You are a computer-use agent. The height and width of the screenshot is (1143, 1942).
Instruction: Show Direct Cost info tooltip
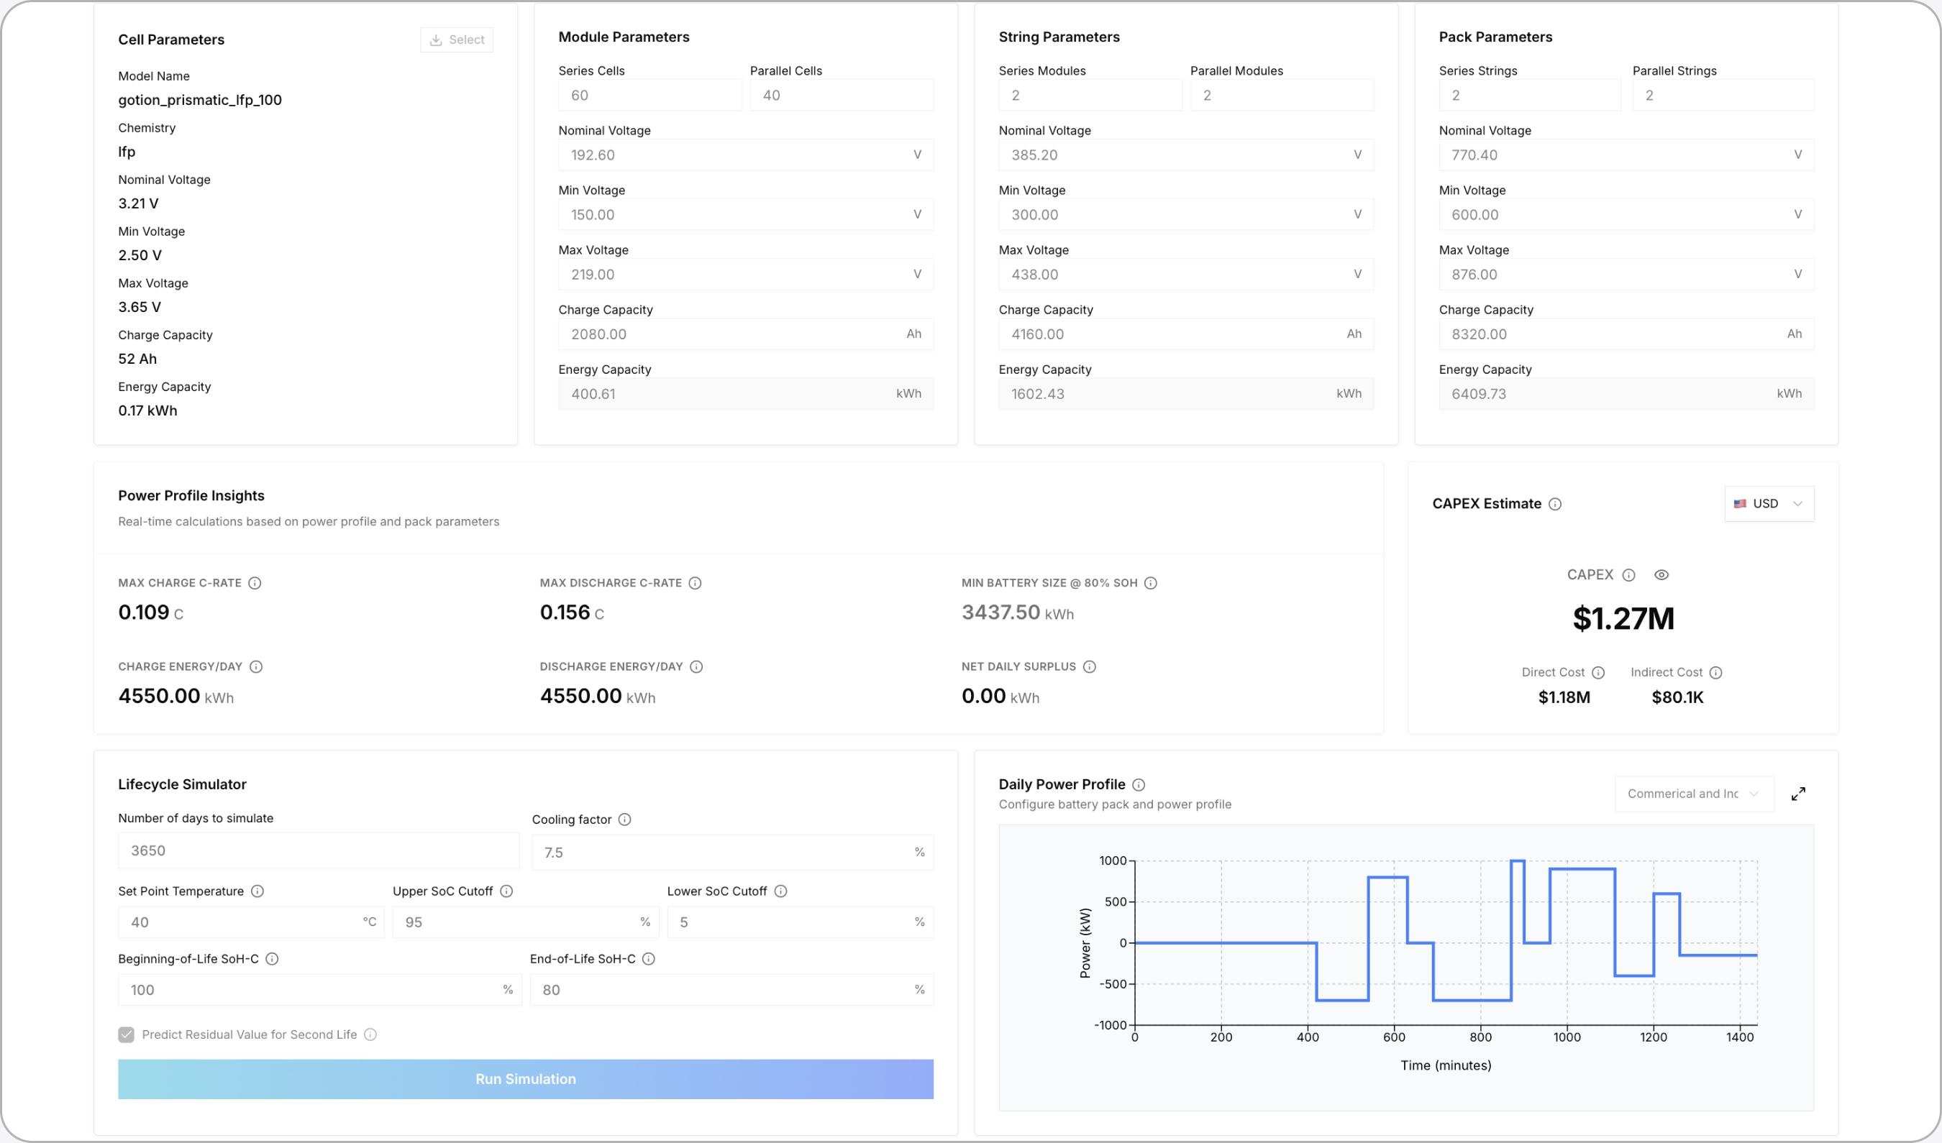click(x=1598, y=672)
